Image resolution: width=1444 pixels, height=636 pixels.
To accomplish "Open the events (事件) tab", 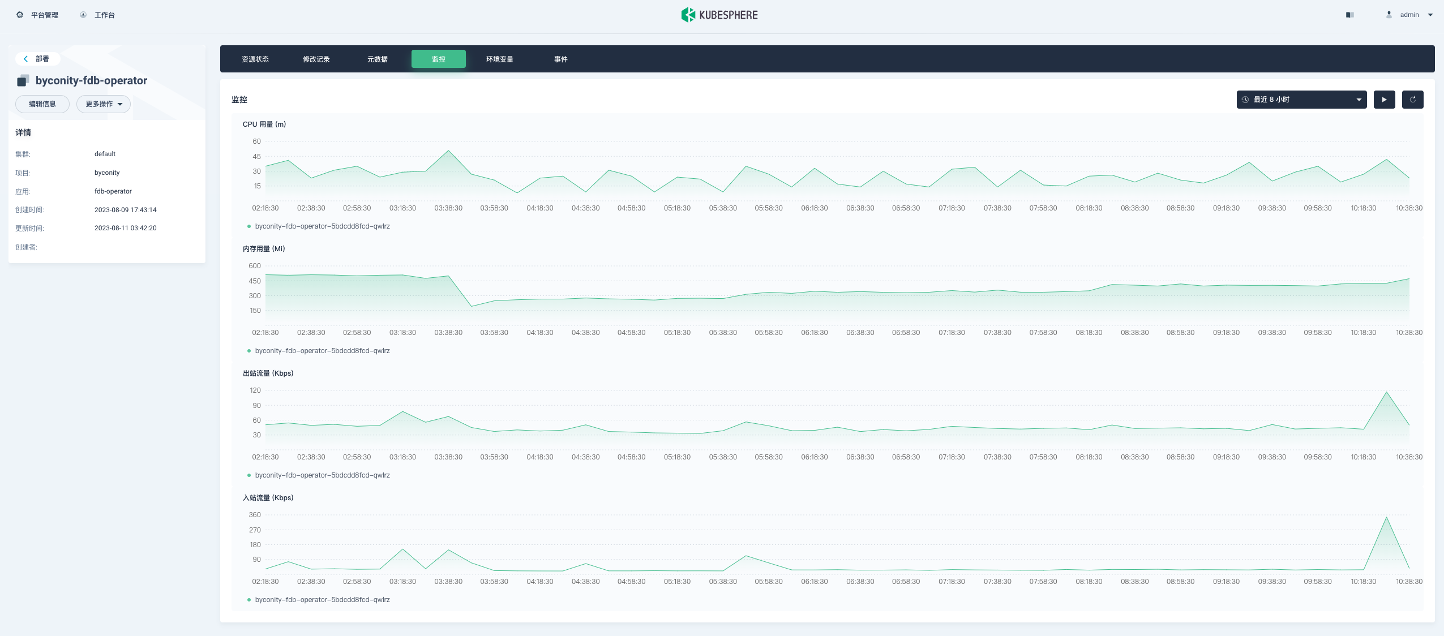I will click(560, 59).
